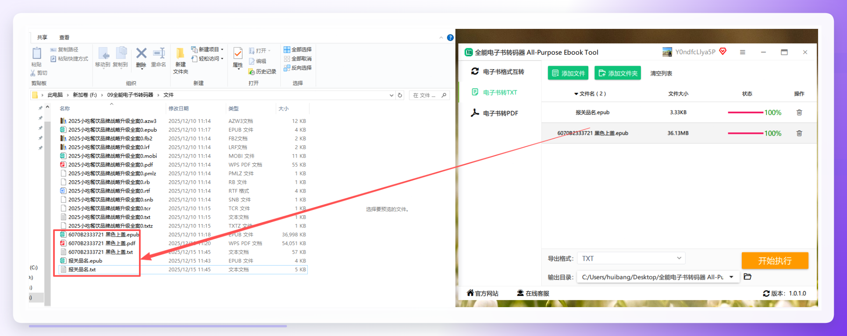Select the file ending in 0.rtf

pos(109,191)
